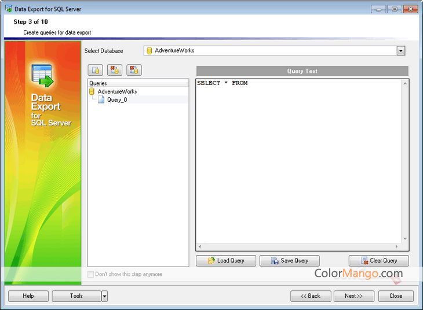Click inside the Query Text editor area
Image resolution: width=423 pixels, height=310 pixels.
coord(298,161)
